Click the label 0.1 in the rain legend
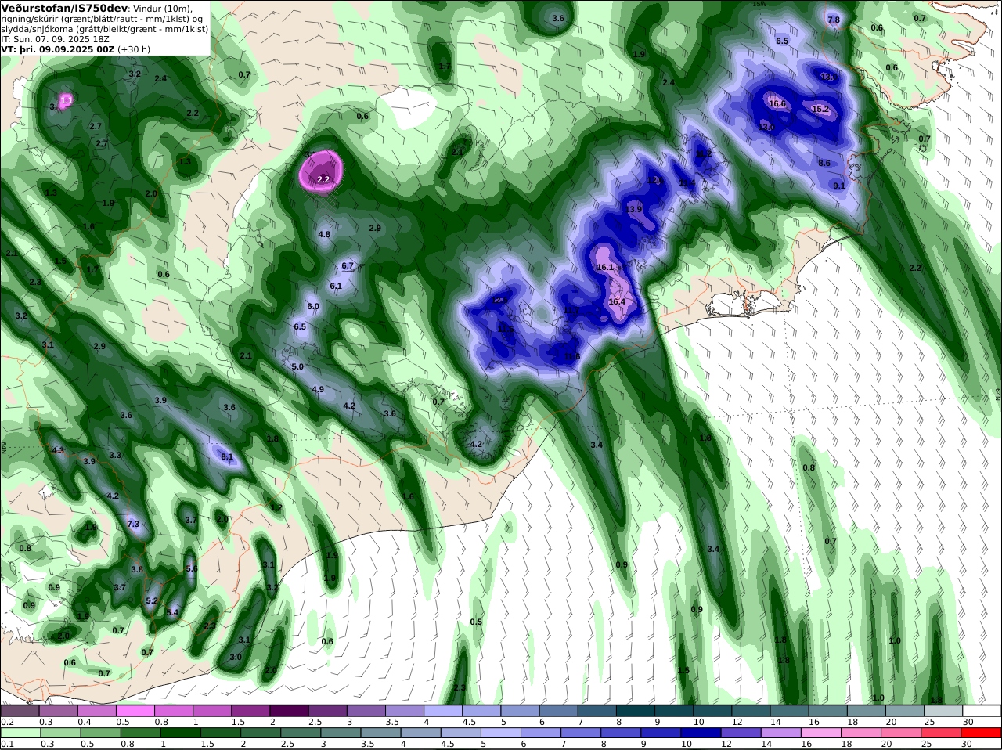This screenshot has height=750, width=1002. 6,744
